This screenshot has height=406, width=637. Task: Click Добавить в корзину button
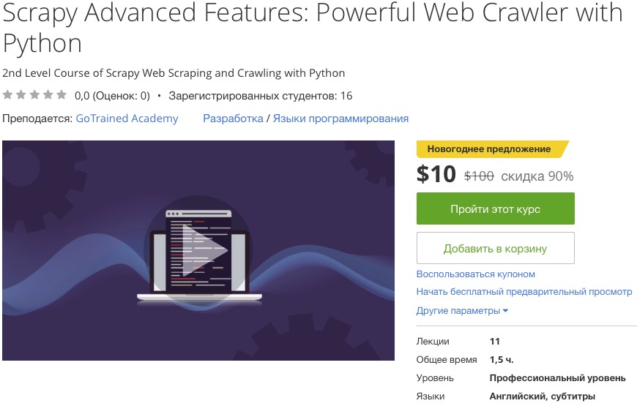pos(495,248)
